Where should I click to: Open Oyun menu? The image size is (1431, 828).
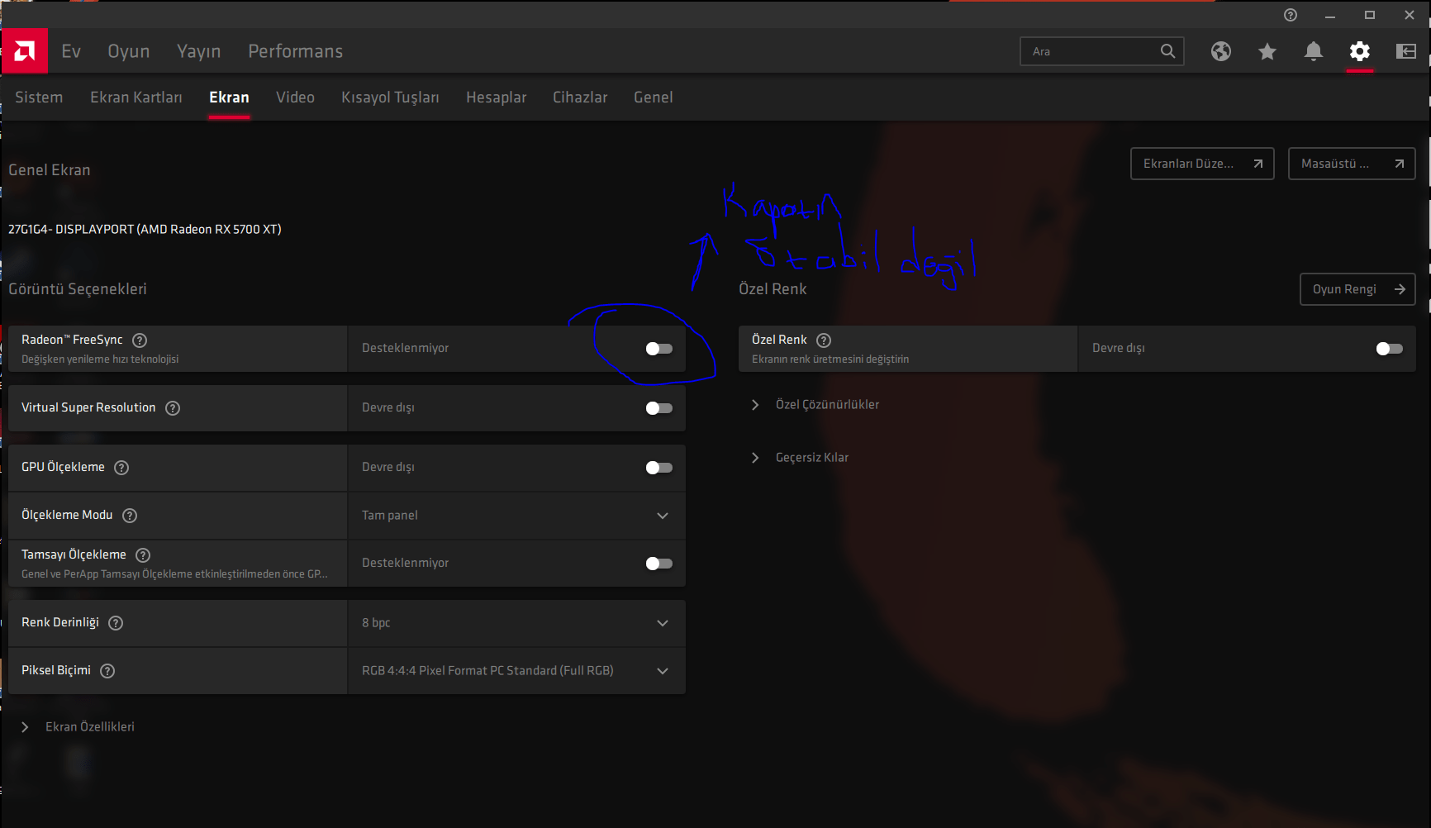point(129,51)
